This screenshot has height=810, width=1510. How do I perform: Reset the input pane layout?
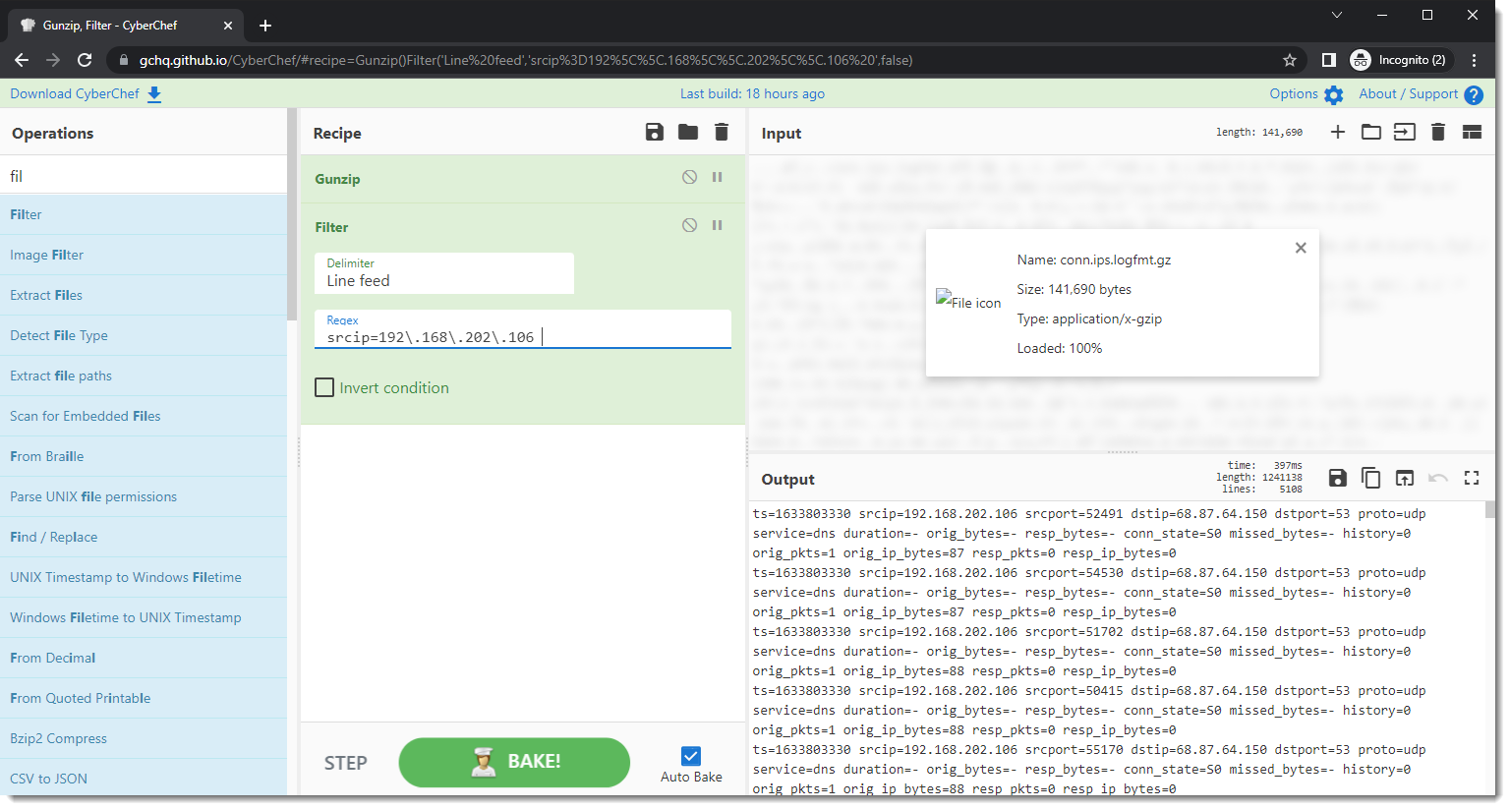coord(1472,133)
